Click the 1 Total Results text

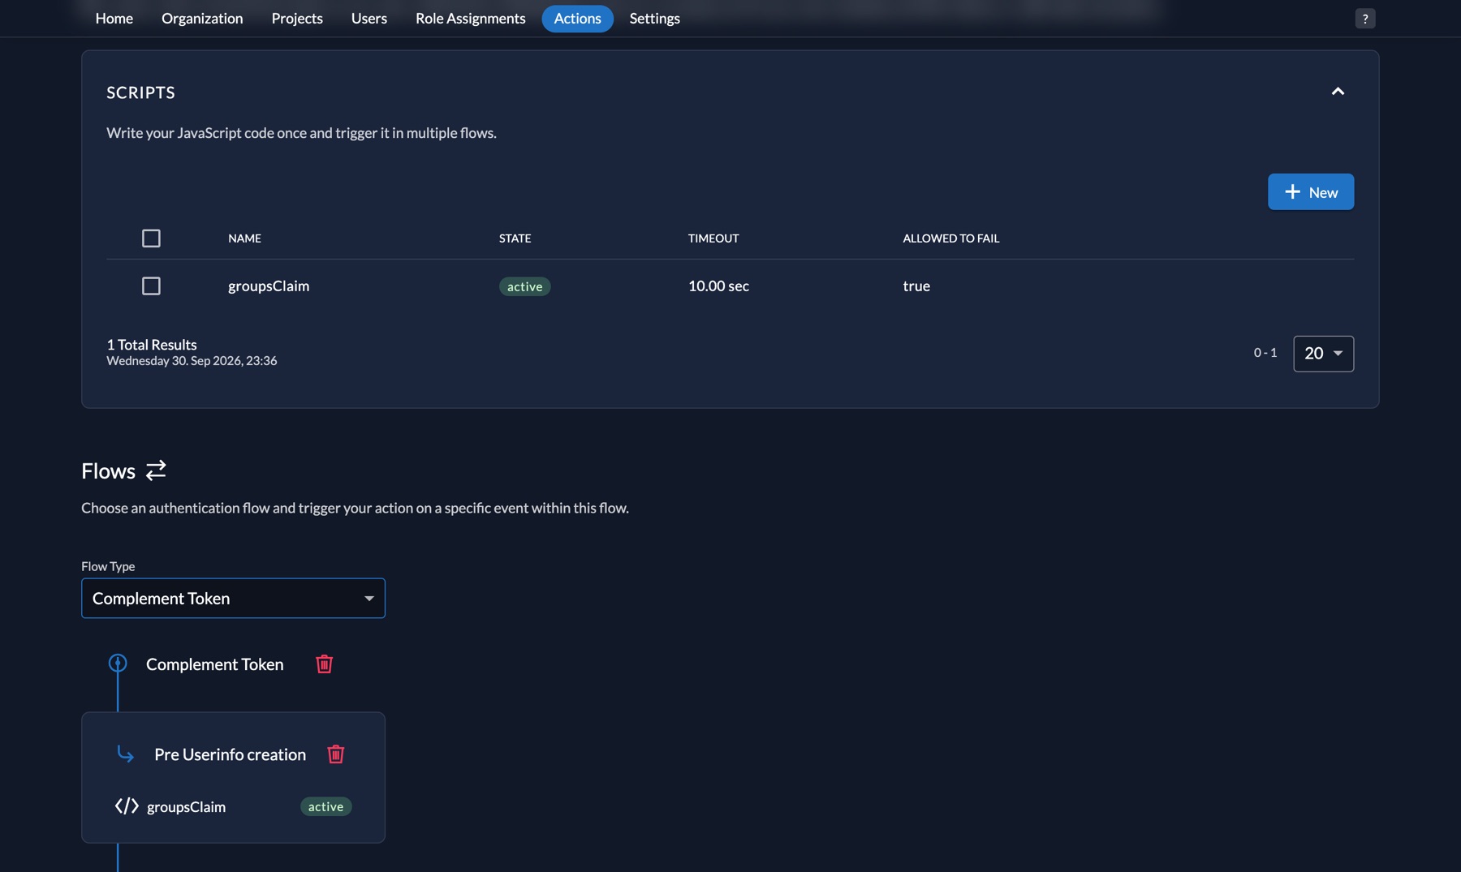tap(152, 345)
